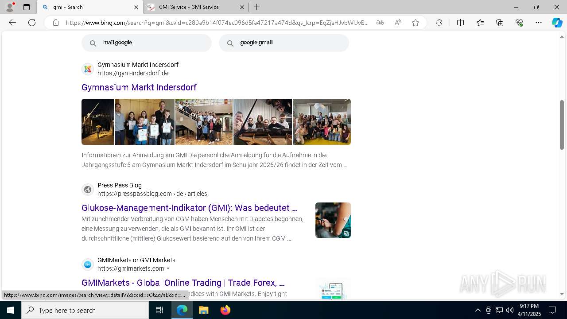Search suggestion 'mail google'
Screen dimensions: 567x319
(147, 43)
